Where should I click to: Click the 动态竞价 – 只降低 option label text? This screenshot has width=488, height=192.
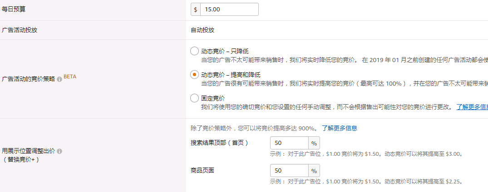[225, 51]
